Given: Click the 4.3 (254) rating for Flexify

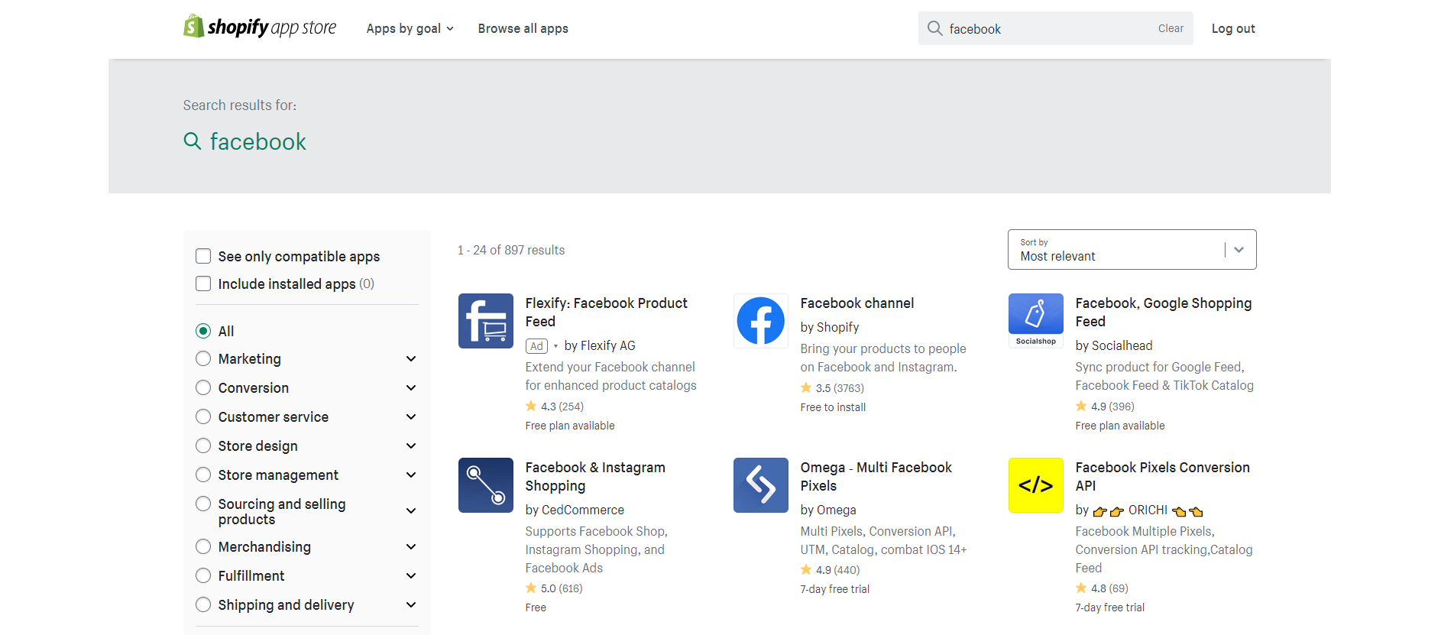Looking at the screenshot, I should pos(555,407).
